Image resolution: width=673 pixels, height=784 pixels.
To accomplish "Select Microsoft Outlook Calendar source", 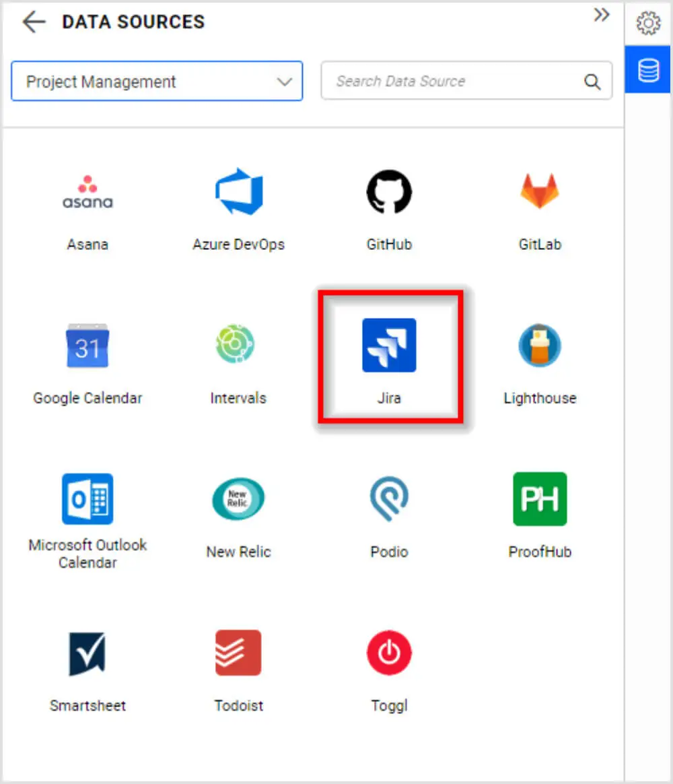I will (x=87, y=499).
